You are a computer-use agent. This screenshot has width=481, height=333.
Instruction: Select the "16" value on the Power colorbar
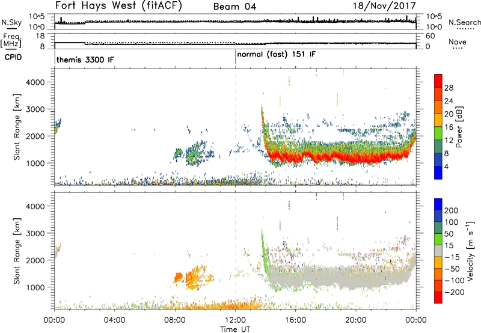point(449,127)
